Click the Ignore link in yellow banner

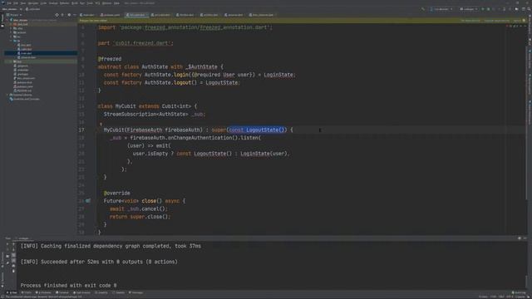517,21
